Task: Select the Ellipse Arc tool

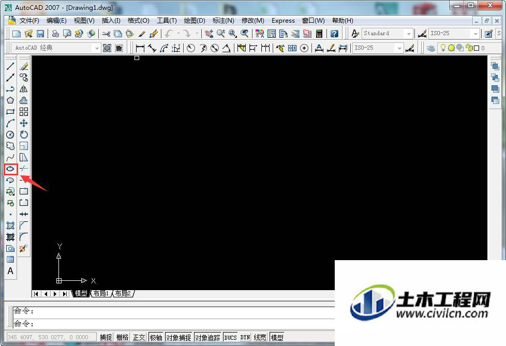Action: click(10, 180)
